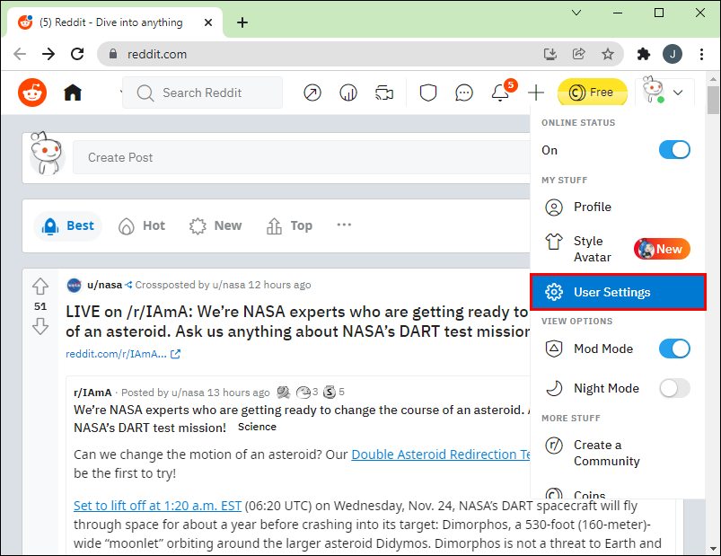The width and height of the screenshot is (721, 556).
Task: Toggle Mod Mode switch
Action: click(674, 349)
